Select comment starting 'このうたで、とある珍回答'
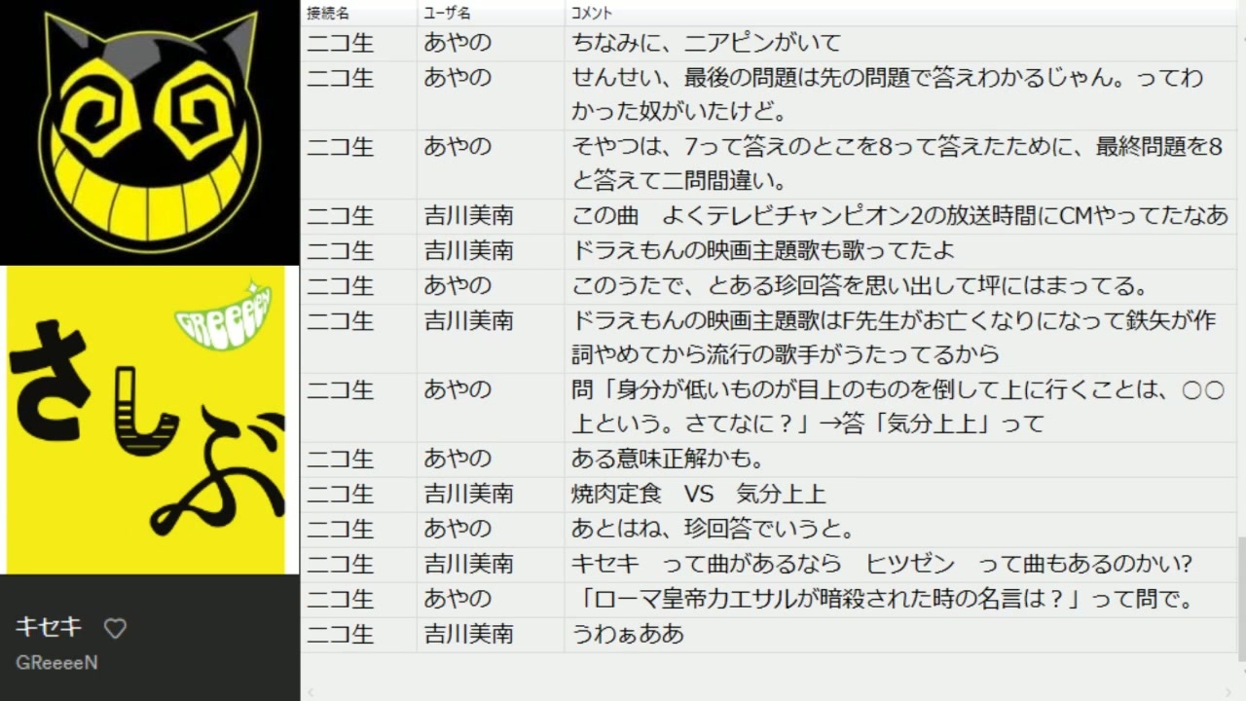 point(861,286)
